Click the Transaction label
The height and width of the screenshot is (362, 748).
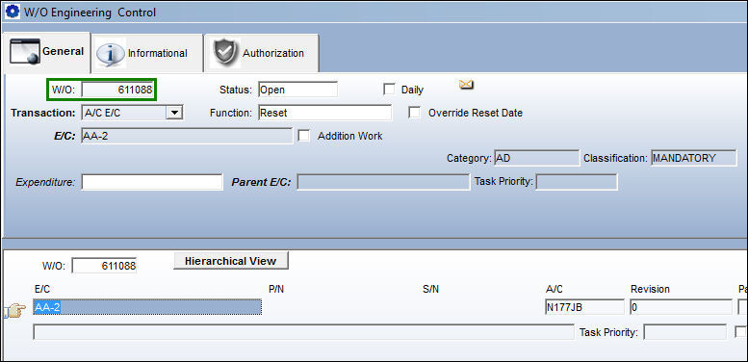(43, 113)
